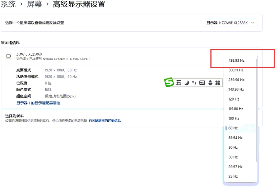Screen dimensions: 279x192
Task: Click the 标准动态范围(SDR) value
Action: point(60,96)
